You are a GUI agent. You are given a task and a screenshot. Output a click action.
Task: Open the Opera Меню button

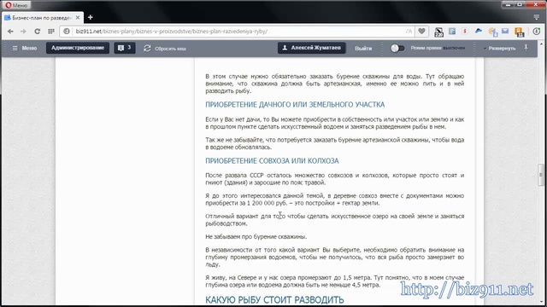17,5
